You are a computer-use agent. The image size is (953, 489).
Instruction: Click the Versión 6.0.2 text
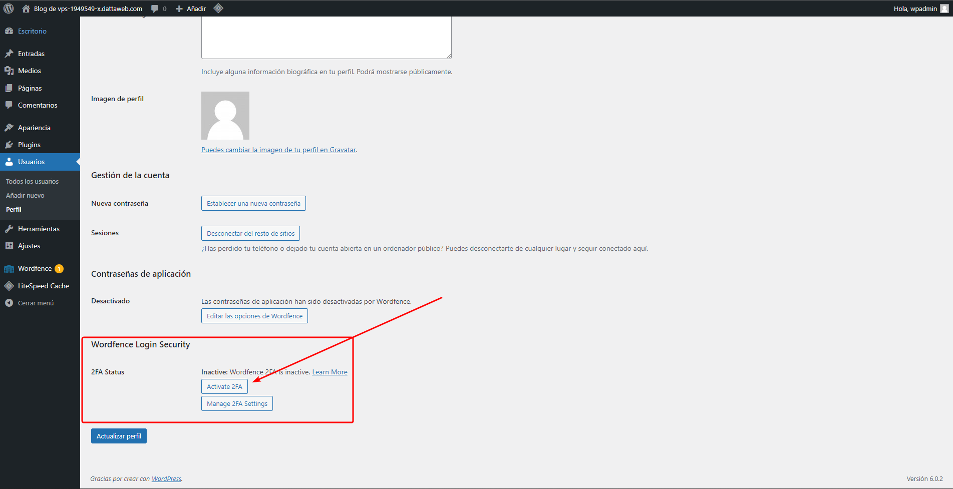click(924, 479)
